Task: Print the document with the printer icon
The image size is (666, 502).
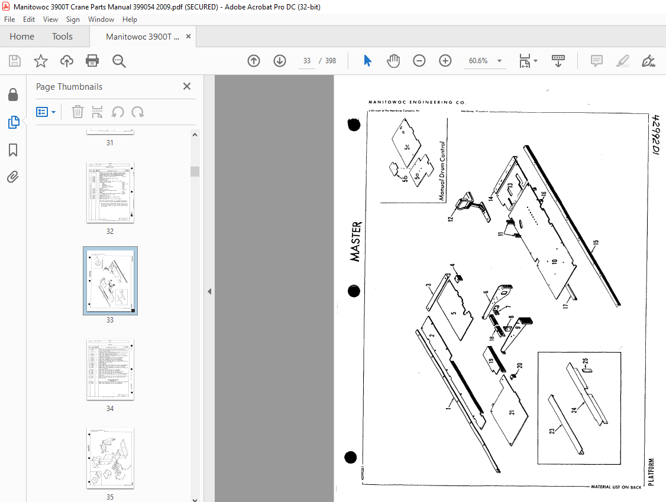Action: tap(92, 61)
